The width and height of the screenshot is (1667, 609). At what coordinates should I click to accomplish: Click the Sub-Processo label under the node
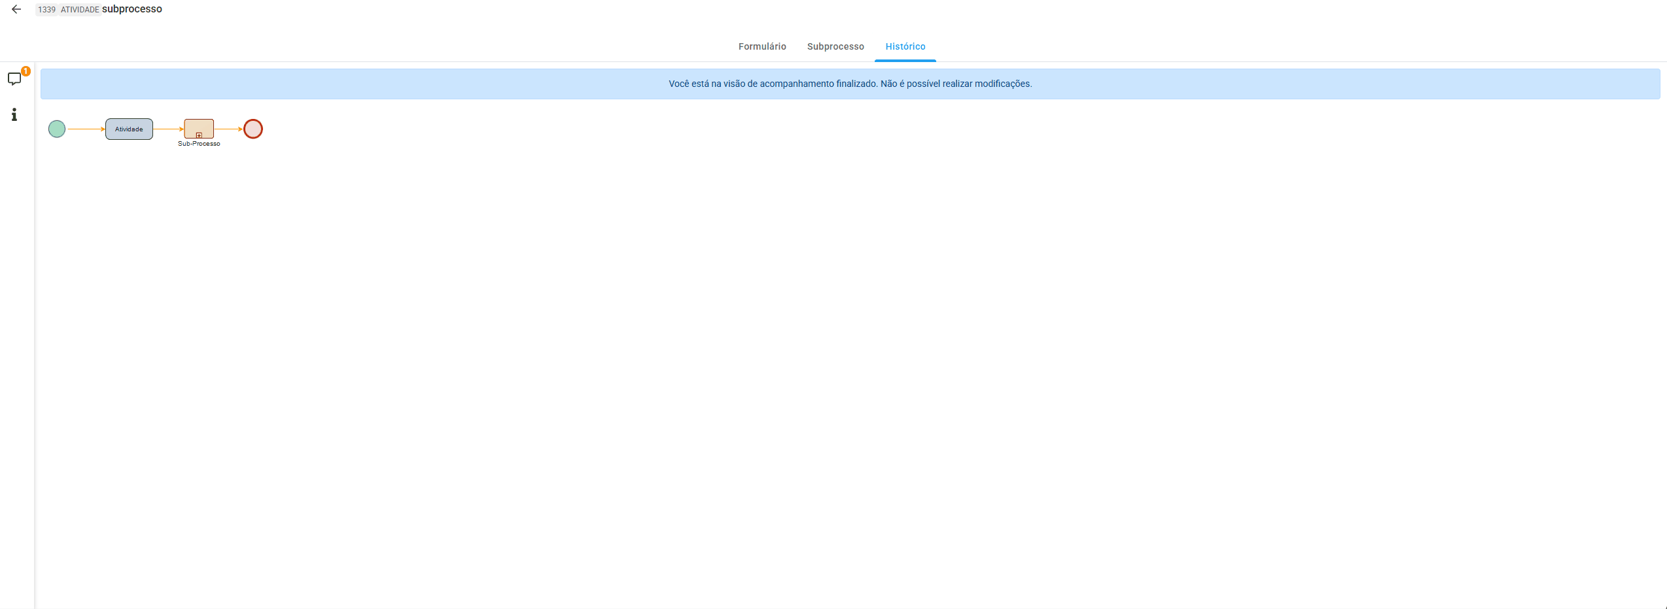click(199, 144)
